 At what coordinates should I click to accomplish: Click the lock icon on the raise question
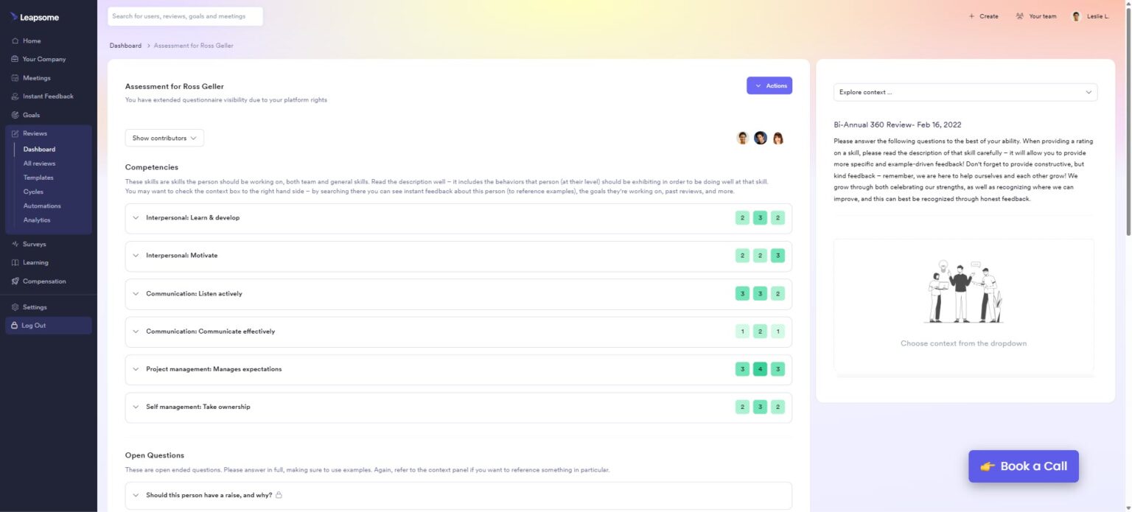click(x=279, y=495)
